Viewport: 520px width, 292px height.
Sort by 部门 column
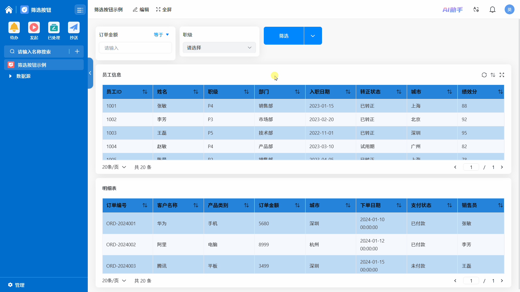pyautogui.click(x=297, y=92)
